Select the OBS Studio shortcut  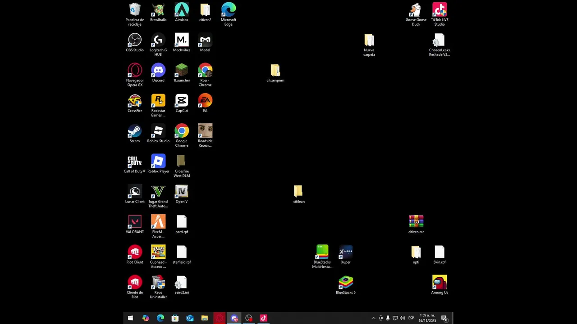(135, 42)
